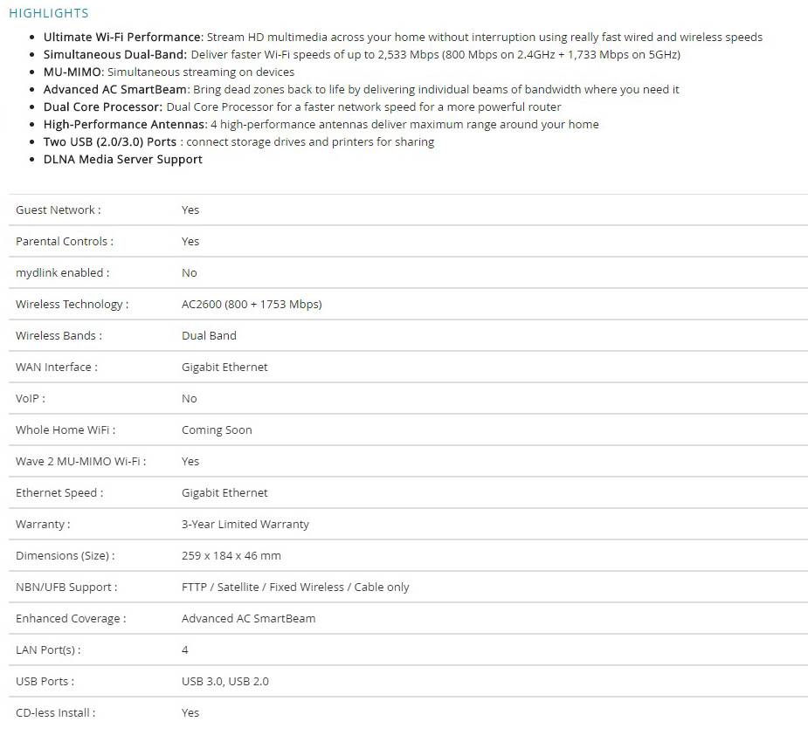Click the DLNA Media Server Support bullet

[x=122, y=159]
